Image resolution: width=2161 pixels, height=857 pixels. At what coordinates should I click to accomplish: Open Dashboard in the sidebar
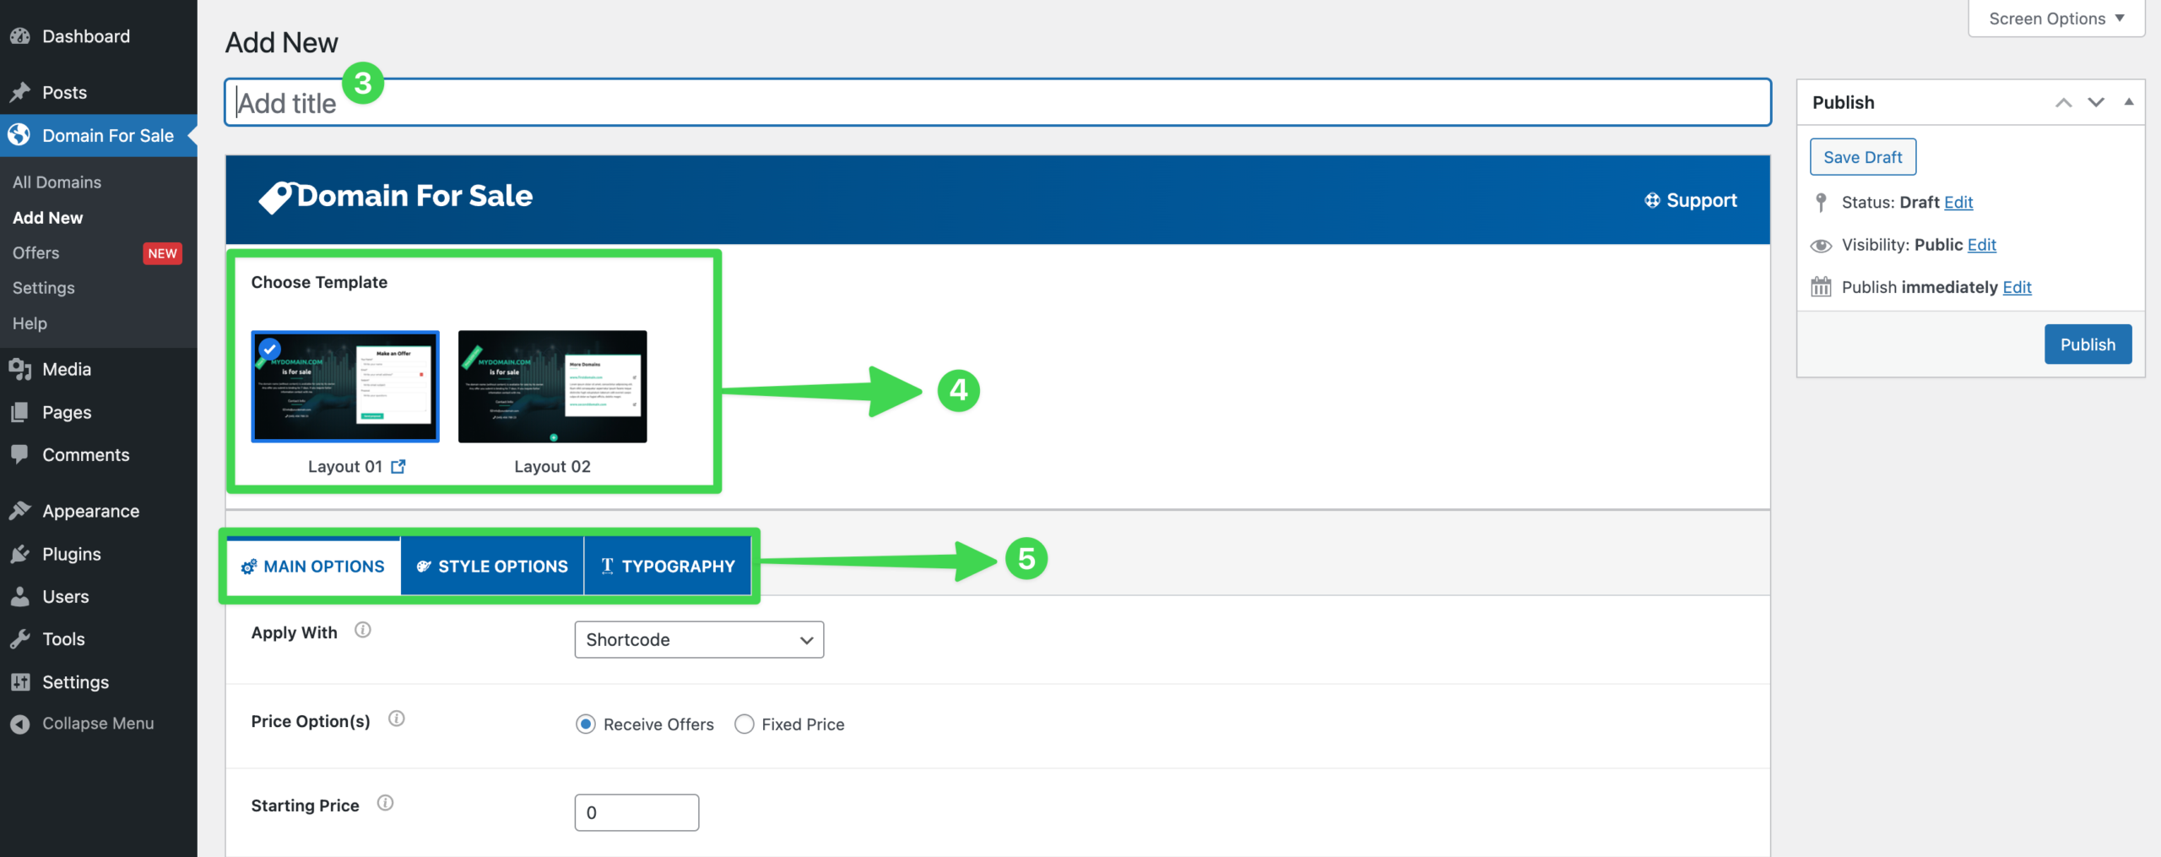pyautogui.click(x=86, y=36)
